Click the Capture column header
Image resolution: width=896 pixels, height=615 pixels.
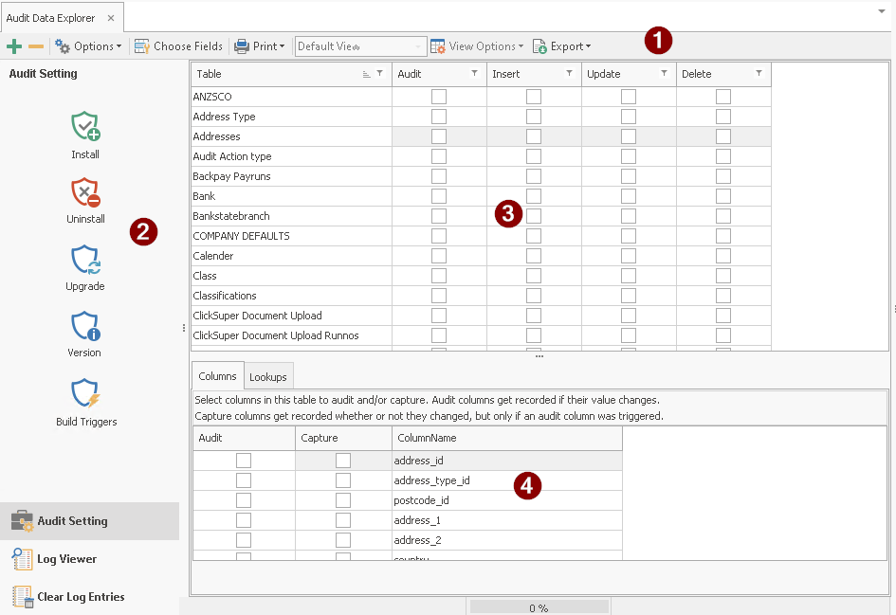343,438
